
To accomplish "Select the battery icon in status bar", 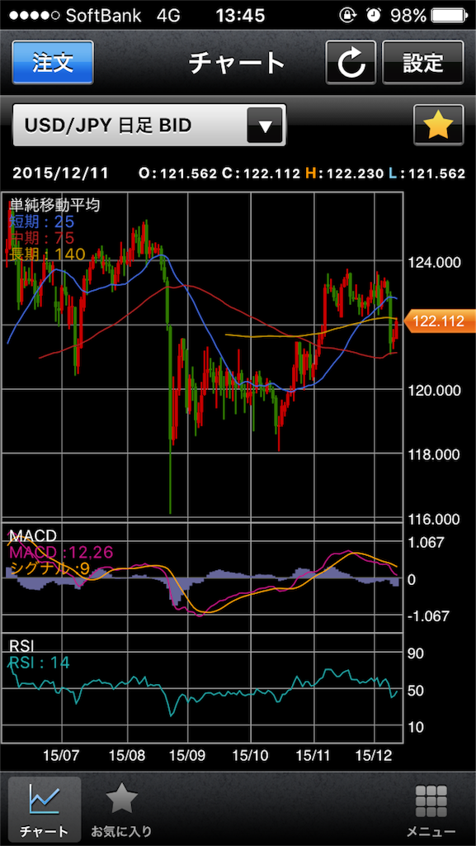I will [449, 16].
